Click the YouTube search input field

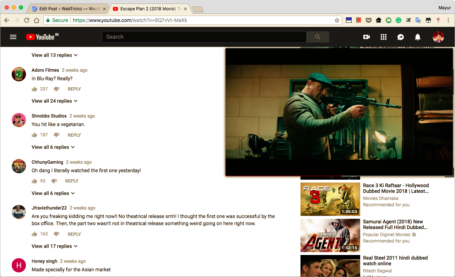[204, 37]
